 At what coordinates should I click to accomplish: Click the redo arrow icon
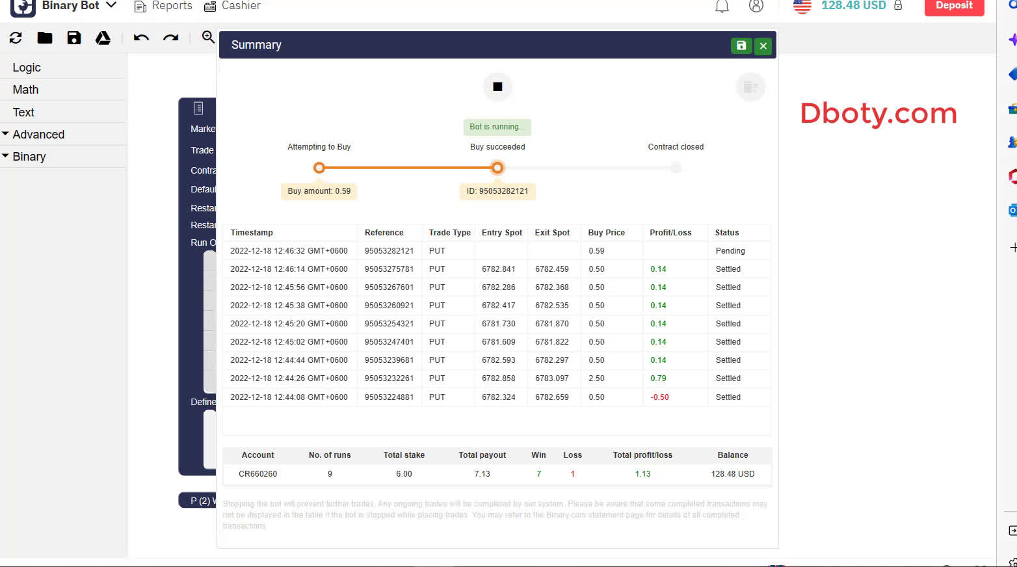(171, 38)
